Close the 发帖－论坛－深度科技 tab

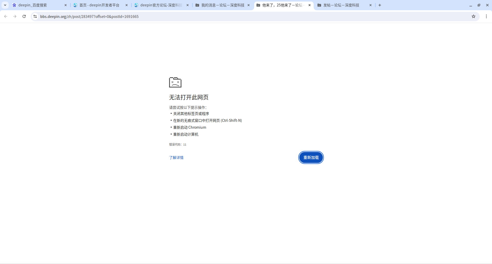(371, 5)
